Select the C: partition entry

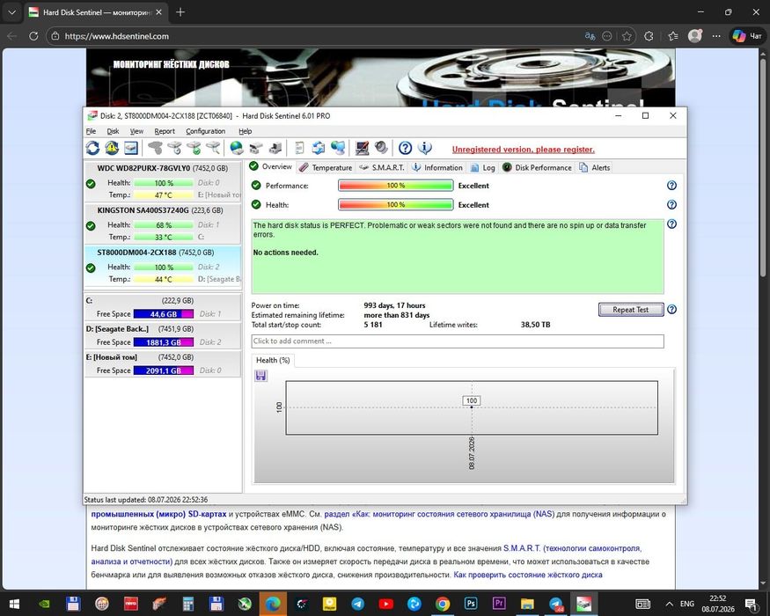click(163, 307)
